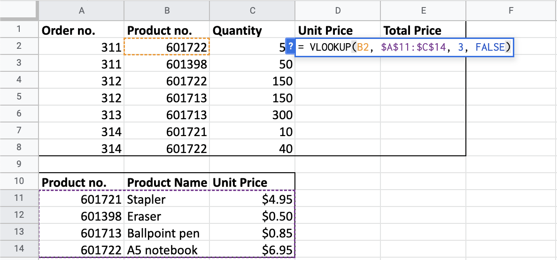
Task: Click the $0.50 price cell
Action: pyautogui.click(x=252, y=215)
